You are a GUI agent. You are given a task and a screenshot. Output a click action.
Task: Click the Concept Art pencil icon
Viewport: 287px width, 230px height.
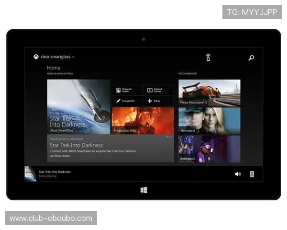pos(118,101)
